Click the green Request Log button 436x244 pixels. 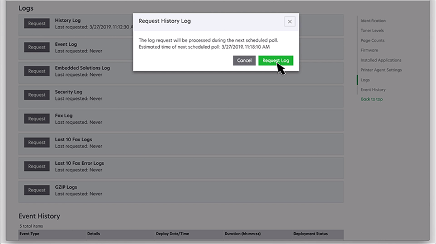pyautogui.click(x=276, y=60)
